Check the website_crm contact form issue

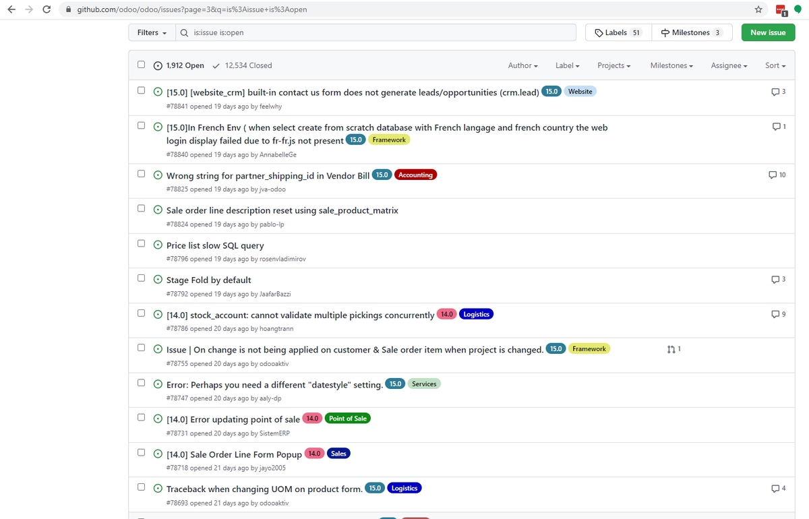[141, 90]
